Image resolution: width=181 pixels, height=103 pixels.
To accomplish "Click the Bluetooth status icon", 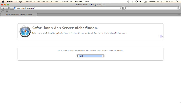I will 132,1.
